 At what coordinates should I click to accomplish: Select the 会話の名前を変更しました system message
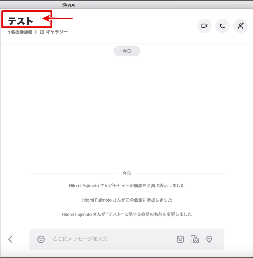coord(127,214)
